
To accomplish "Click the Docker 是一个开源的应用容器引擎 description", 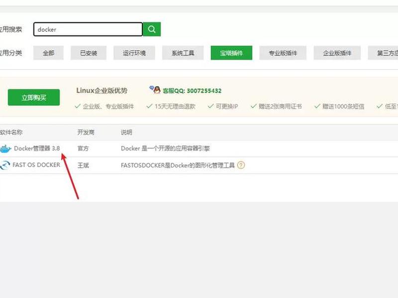I will point(165,149).
